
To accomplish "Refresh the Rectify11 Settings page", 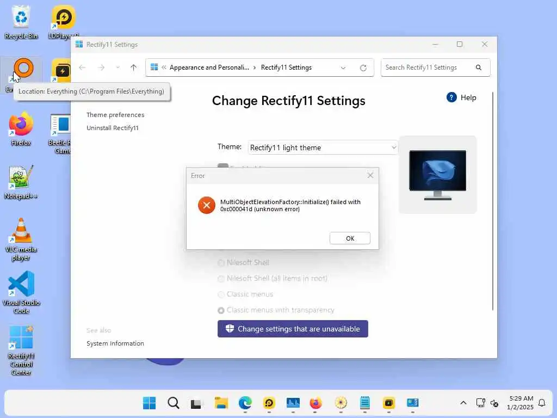I will pos(363,67).
